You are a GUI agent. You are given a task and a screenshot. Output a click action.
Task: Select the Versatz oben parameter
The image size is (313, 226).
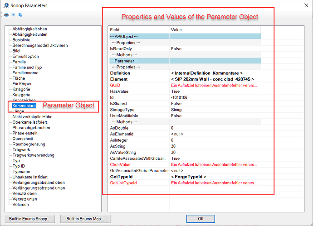tap(24, 193)
